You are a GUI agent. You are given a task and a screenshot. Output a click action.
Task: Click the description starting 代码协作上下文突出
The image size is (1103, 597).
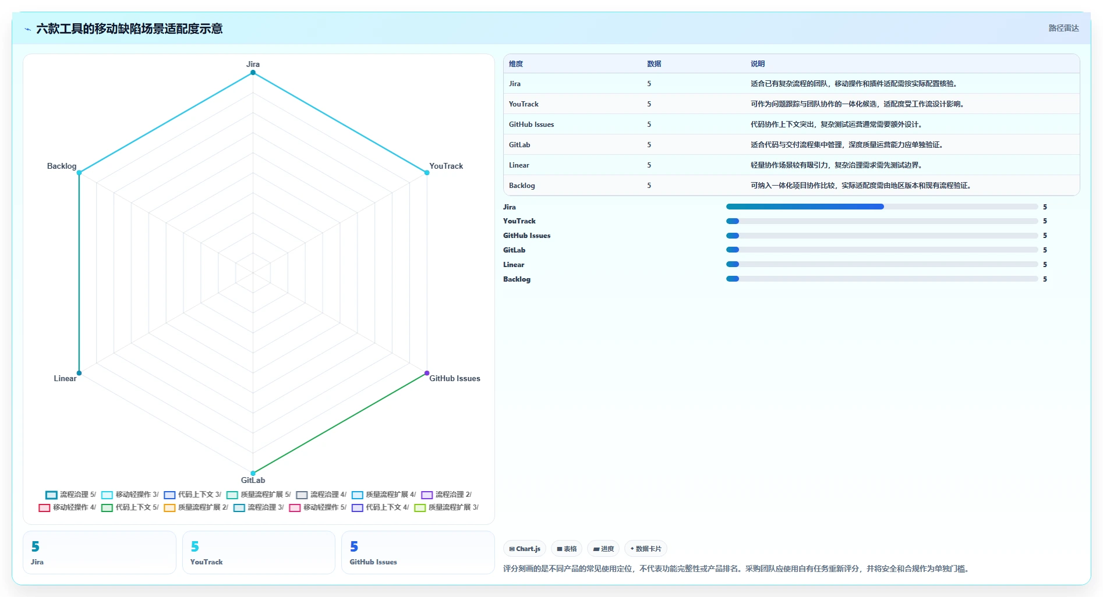click(836, 125)
